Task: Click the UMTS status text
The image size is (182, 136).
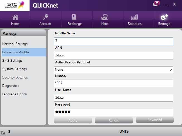Action: pos(124,132)
